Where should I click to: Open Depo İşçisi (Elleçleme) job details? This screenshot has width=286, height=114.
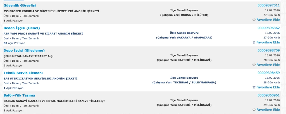(24, 50)
